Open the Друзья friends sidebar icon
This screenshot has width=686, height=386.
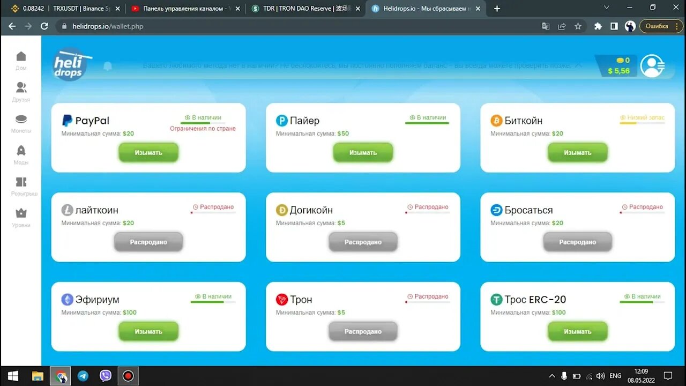point(21,87)
